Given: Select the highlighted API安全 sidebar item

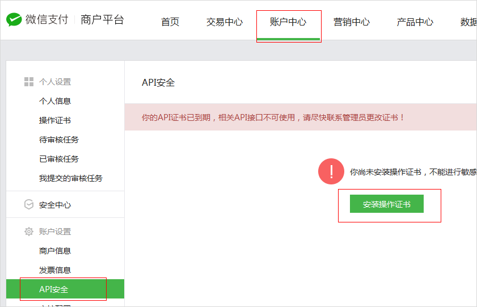Looking at the screenshot, I should pyautogui.click(x=54, y=289).
